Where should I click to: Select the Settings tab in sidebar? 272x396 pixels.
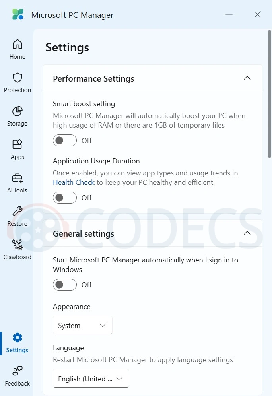[x=17, y=343]
